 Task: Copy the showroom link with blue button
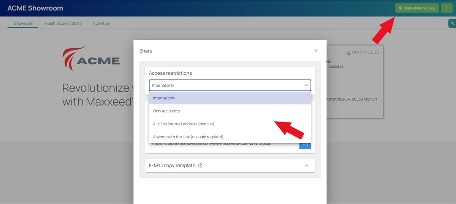pos(305,145)
